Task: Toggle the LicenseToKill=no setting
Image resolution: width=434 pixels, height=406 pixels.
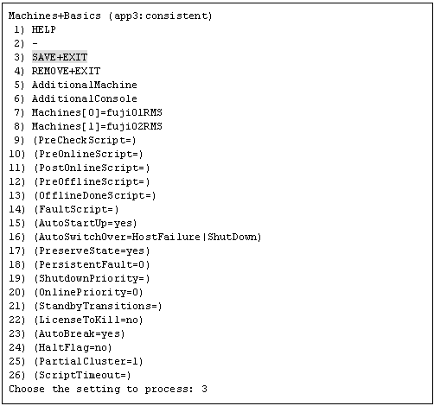Action: (88, 320)
